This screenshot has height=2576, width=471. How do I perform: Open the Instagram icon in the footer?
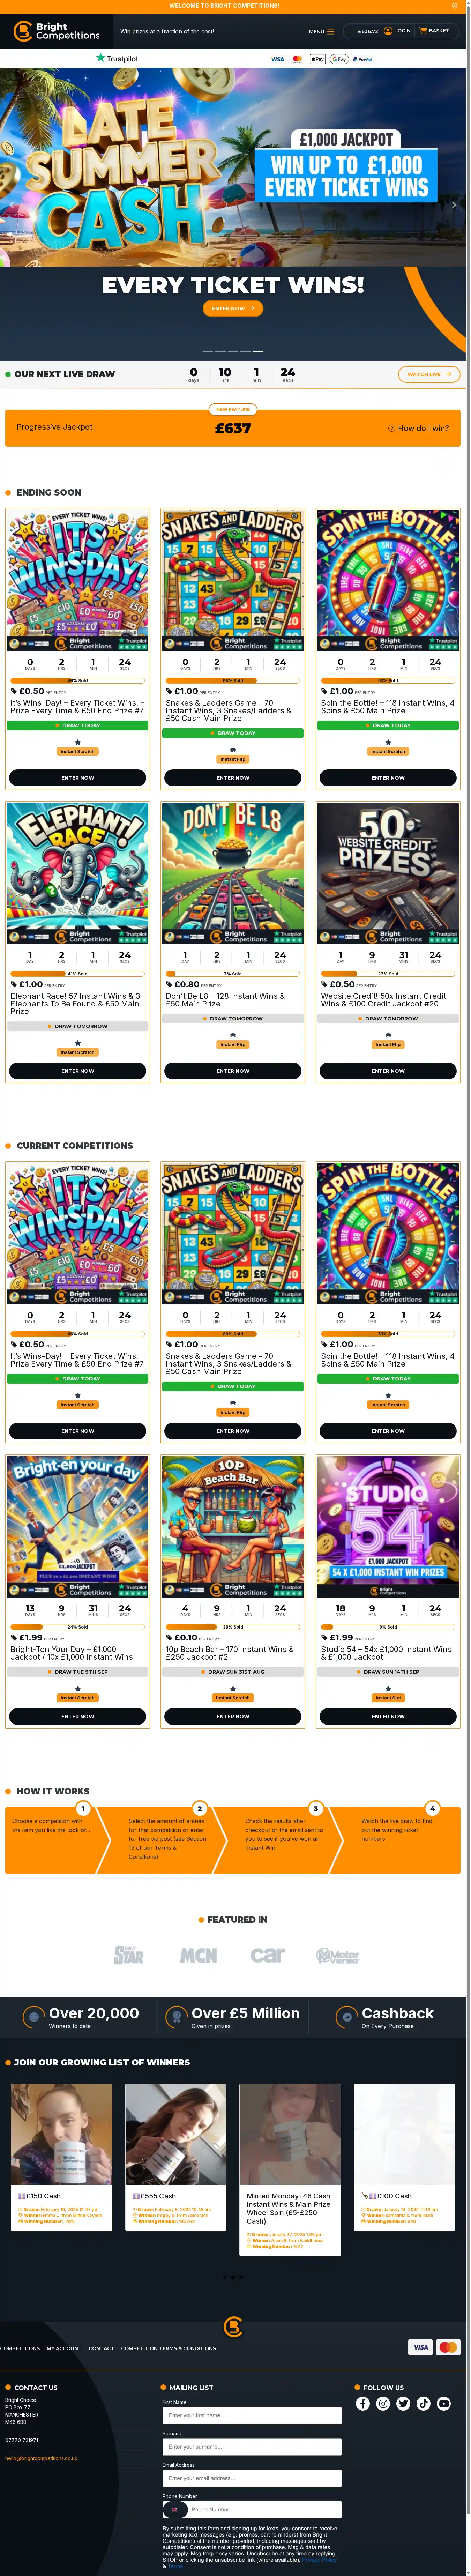tap(383, 2404)
